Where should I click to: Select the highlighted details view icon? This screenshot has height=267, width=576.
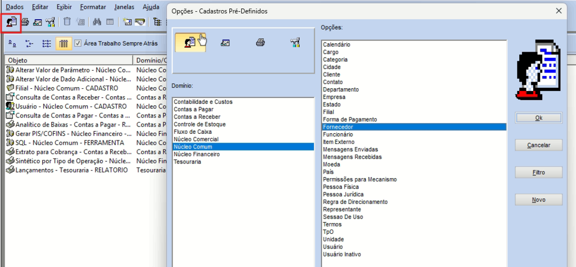pyautogui.click(x=64, y=43)
